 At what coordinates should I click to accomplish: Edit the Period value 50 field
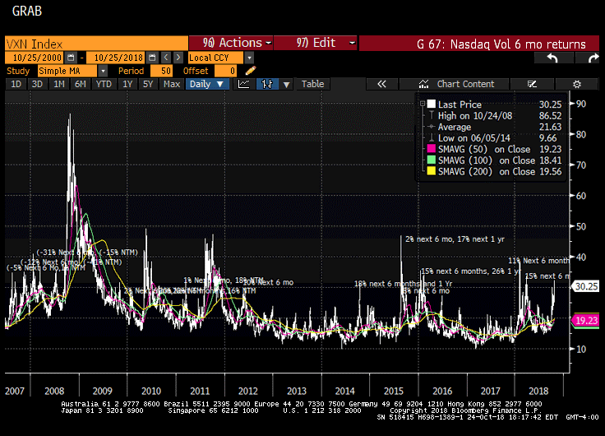tap(161, 71)
